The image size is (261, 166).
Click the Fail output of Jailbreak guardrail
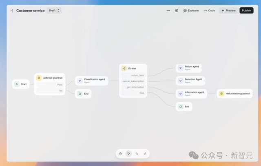[x=50, y=91]
